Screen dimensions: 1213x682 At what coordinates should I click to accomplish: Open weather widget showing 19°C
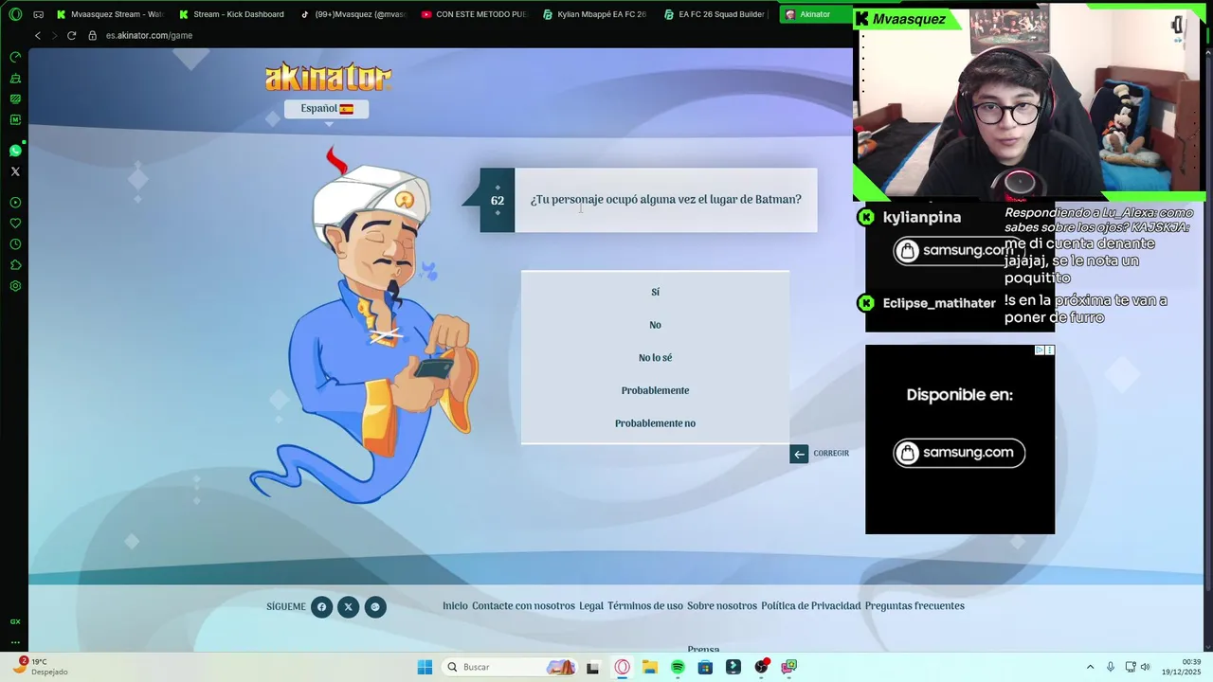coord(38,667)
